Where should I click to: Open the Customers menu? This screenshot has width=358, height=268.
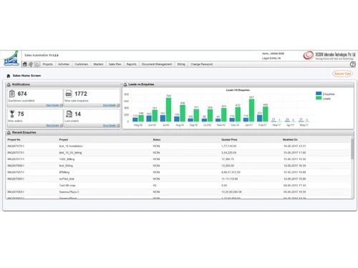coord(82,64)
